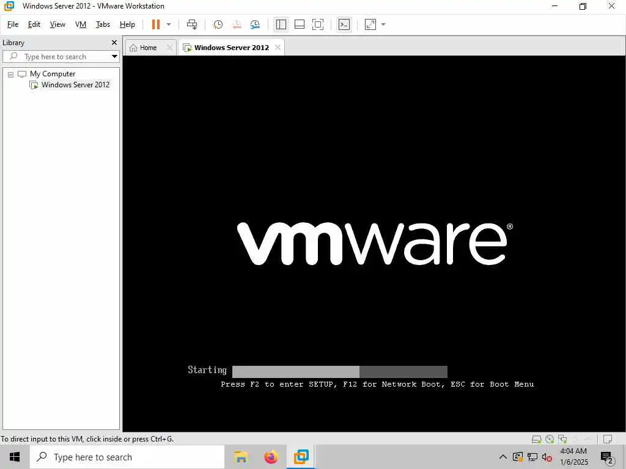The width and height of the screenshot is (626, 469).
Task: Open Firefox from the taskbar
Action: pos(271,457)
